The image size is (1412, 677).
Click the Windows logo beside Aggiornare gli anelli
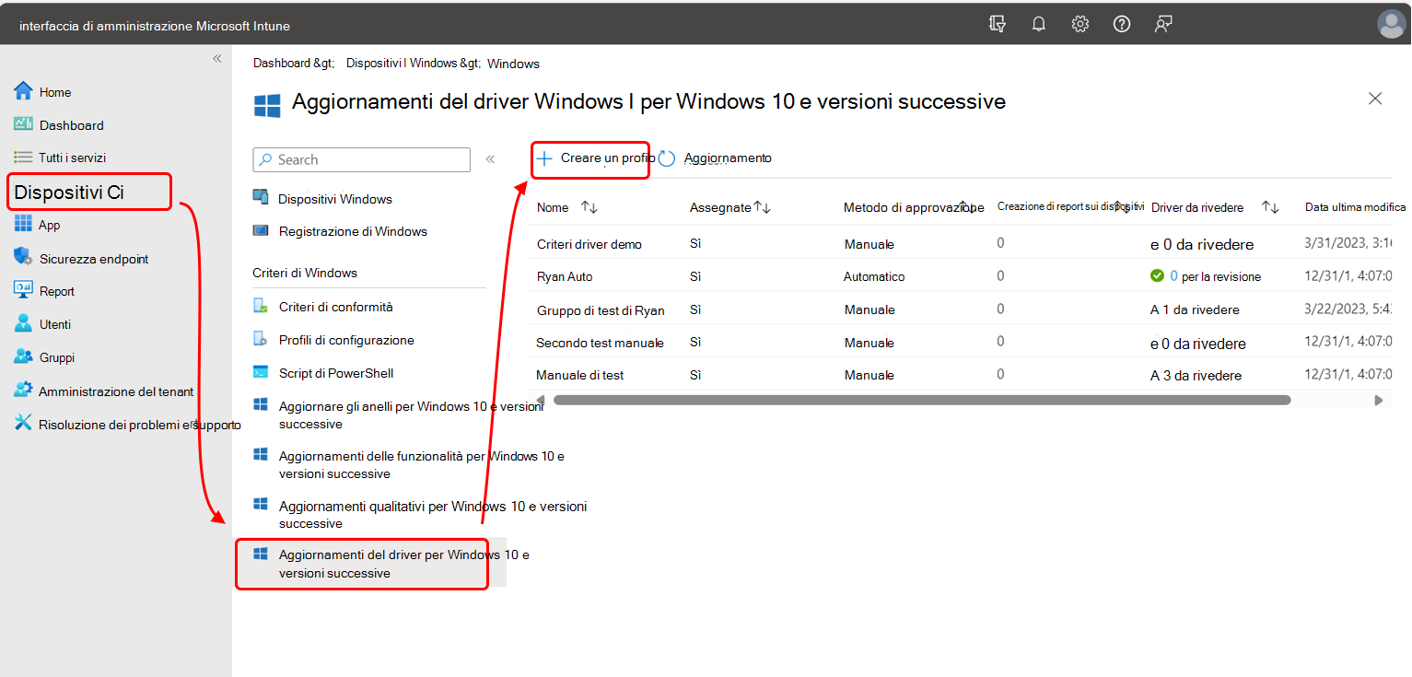[x=261, y=405]
